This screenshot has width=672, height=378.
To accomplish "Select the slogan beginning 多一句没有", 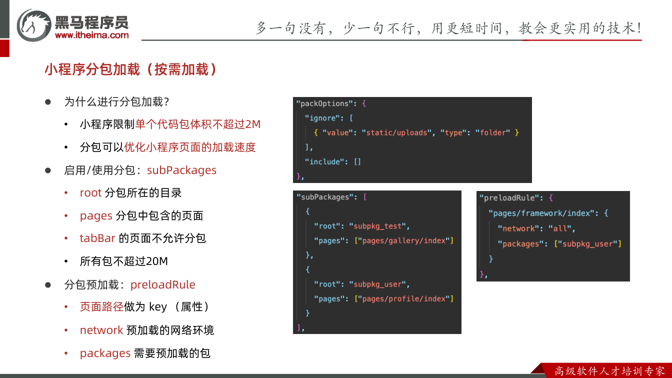I will click(448, 28).
